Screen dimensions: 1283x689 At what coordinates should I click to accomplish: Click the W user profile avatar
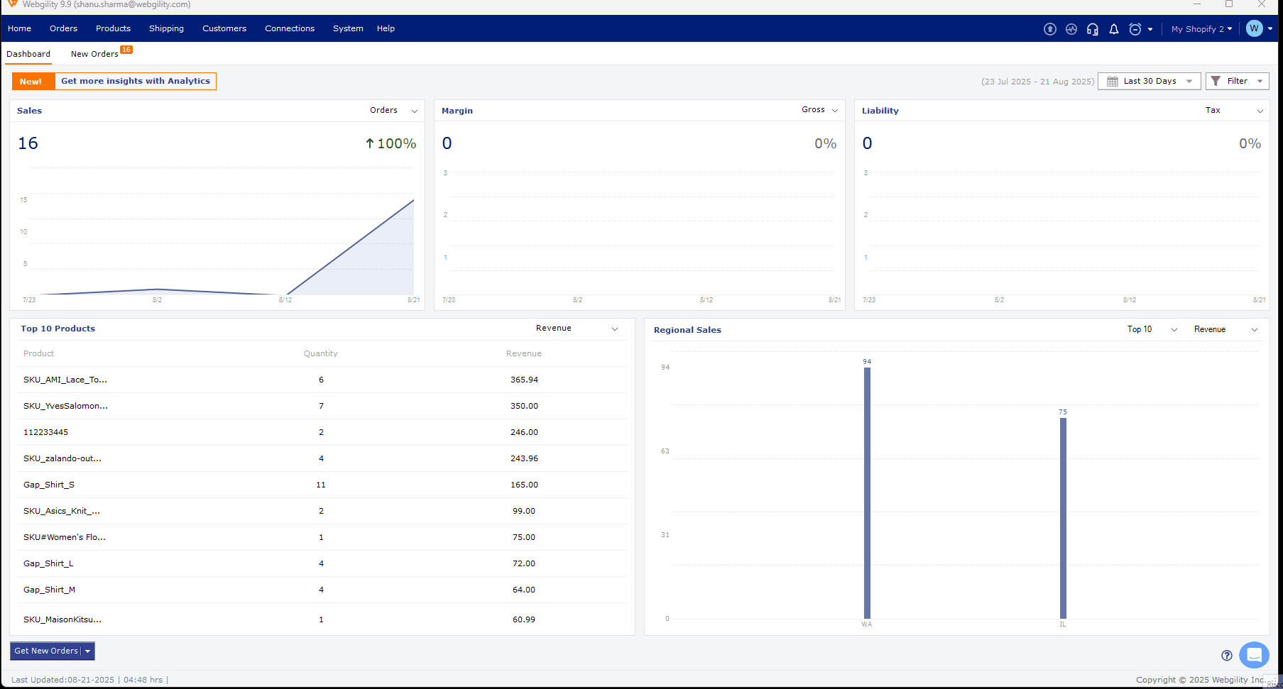pos(1254,28)
